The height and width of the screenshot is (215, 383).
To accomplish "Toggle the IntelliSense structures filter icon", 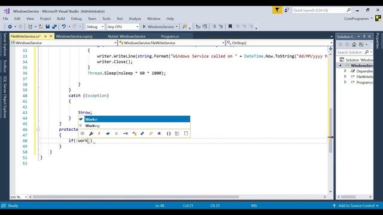I will point(142,133).
